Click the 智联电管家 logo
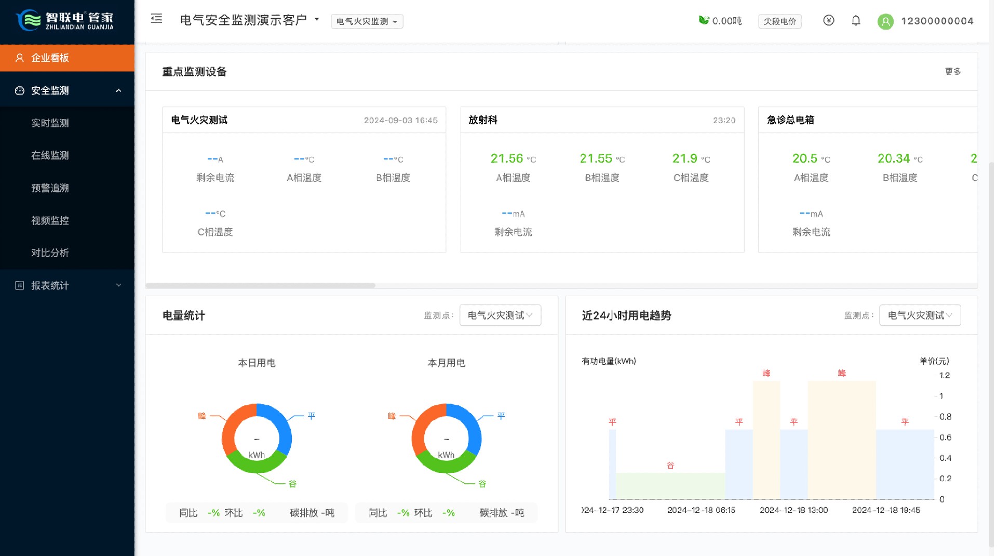Image resolution: width=997 pixels, height=556 pixels. [x=66, y=21]
